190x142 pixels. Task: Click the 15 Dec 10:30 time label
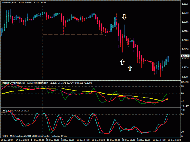(129, 140)
